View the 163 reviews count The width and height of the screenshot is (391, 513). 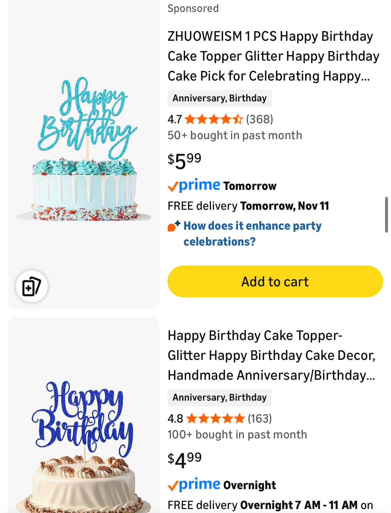coord(260,419)
